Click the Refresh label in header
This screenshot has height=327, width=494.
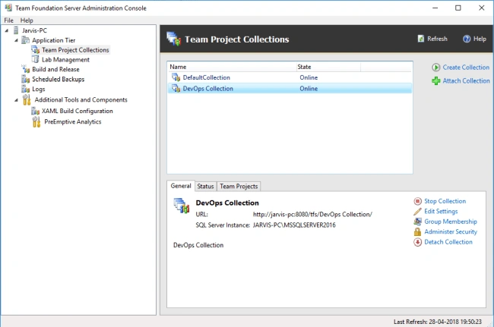click(x=437, y=39)
